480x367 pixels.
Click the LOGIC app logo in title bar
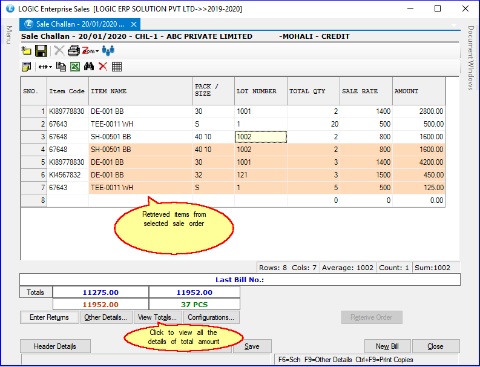[x=10, y=8]
